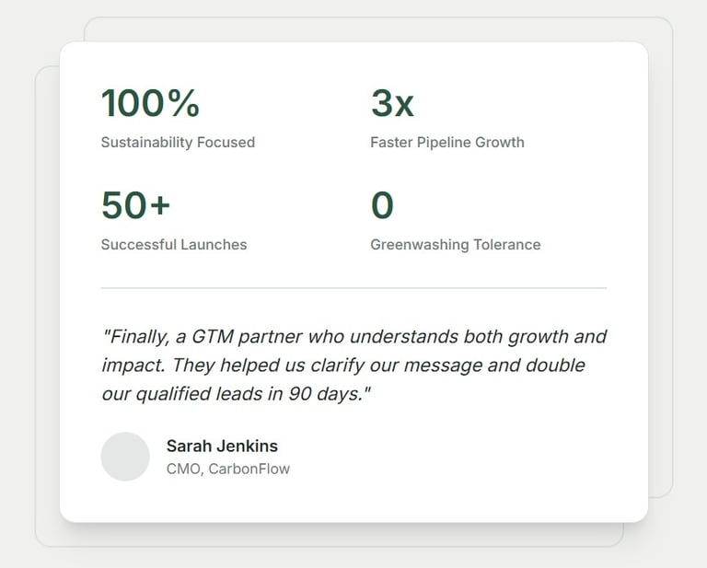Click the quote line mentioning clarify our message
Screen dimensions: 707x568
point(342,365)
